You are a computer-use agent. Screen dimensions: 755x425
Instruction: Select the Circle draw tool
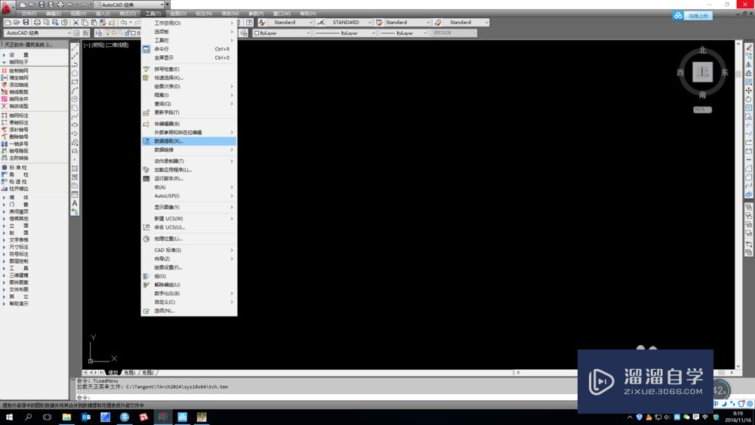click(x=75, y=99)
